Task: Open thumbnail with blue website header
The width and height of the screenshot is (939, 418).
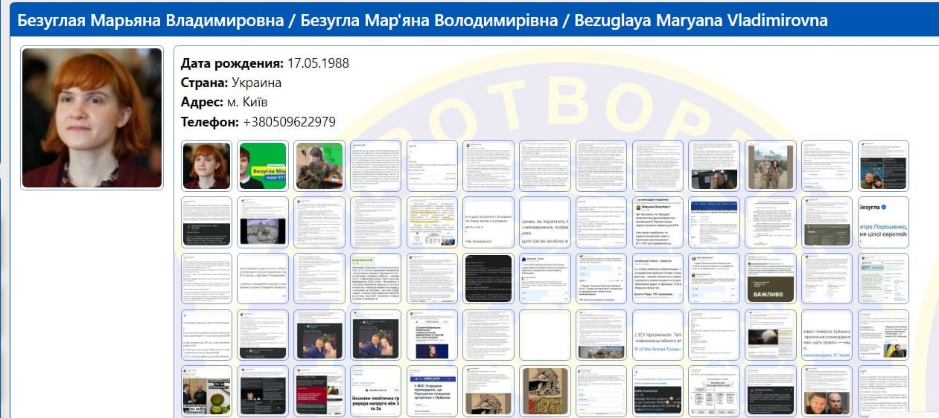Action: tap(714, 222)
